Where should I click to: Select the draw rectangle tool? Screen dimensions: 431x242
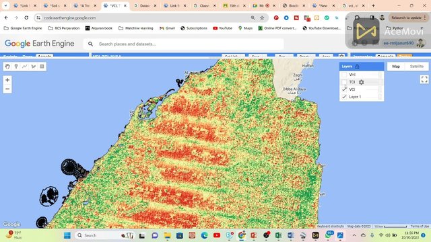[42, 67]
